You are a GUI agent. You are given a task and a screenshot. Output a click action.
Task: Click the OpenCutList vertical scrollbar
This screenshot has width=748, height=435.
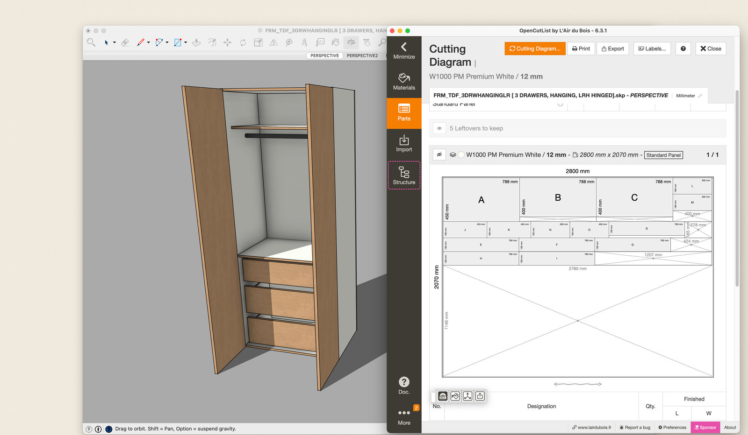click(x=737, y=189)
